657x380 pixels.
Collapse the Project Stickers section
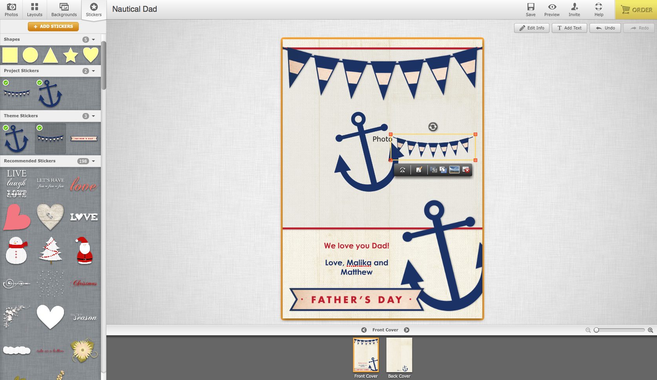(x=93, y=71)
